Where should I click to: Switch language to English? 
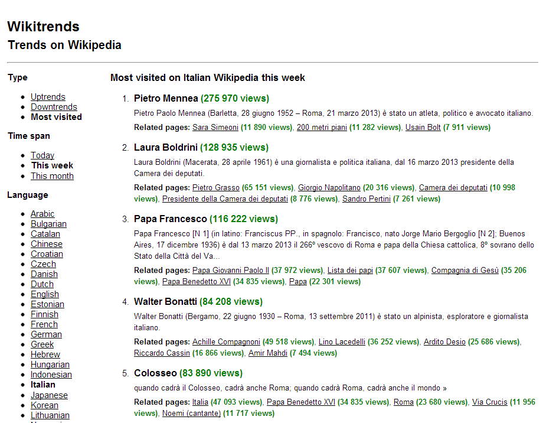coord(45,294)
